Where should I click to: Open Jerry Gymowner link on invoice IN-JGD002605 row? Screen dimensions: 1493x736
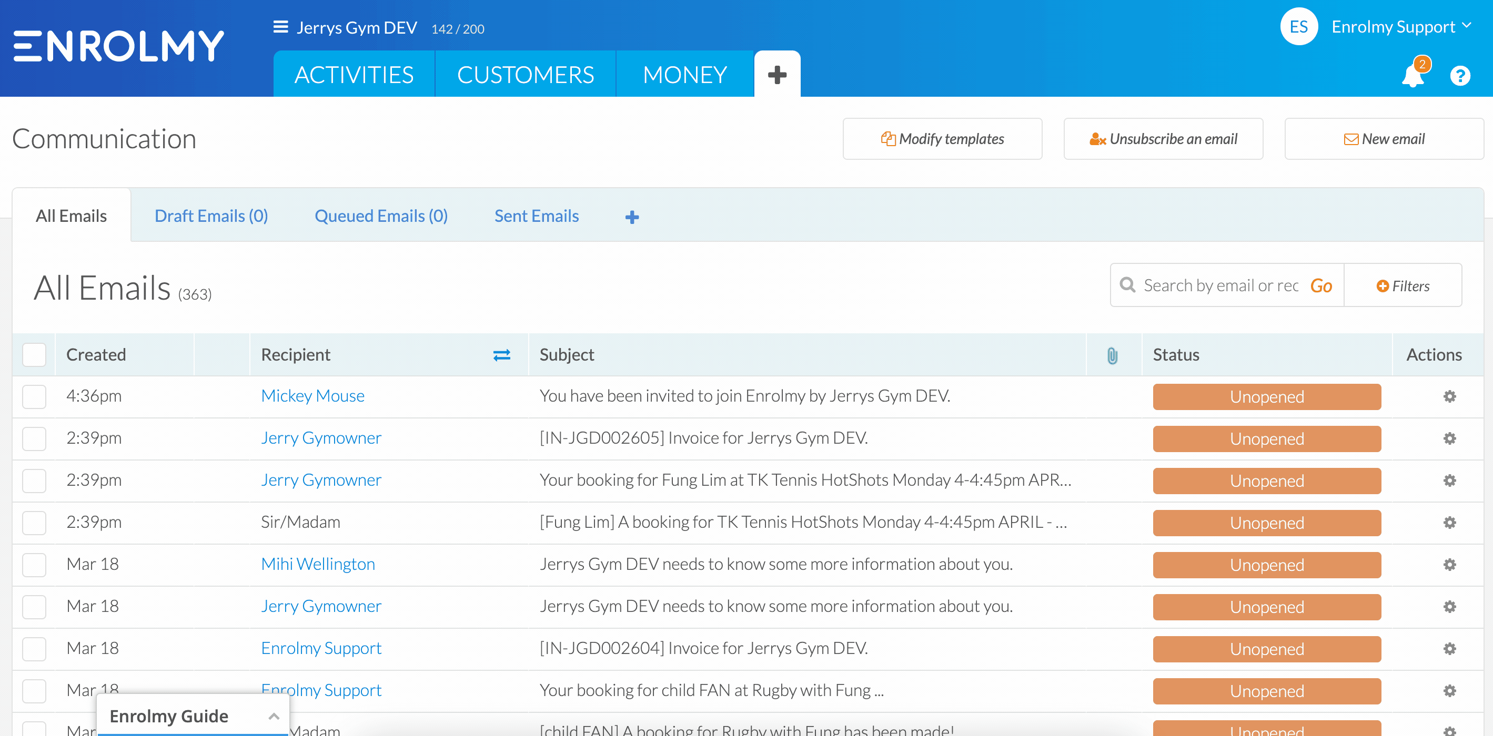tap(321, 438)
